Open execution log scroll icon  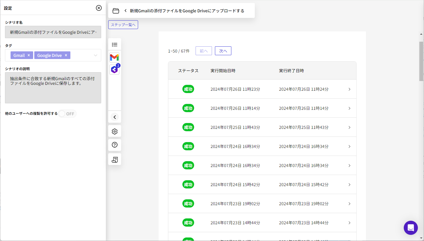115,159
